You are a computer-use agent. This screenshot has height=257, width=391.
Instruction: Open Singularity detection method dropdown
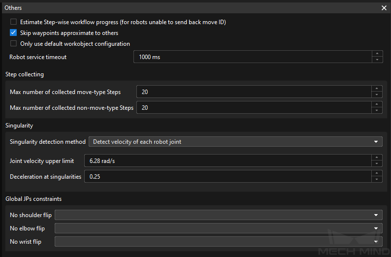pos(235,142)
